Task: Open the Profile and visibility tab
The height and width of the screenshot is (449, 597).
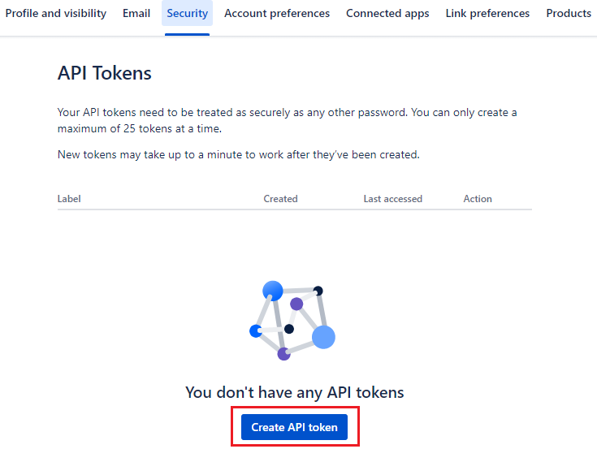Action: click(x=56, y=14)
